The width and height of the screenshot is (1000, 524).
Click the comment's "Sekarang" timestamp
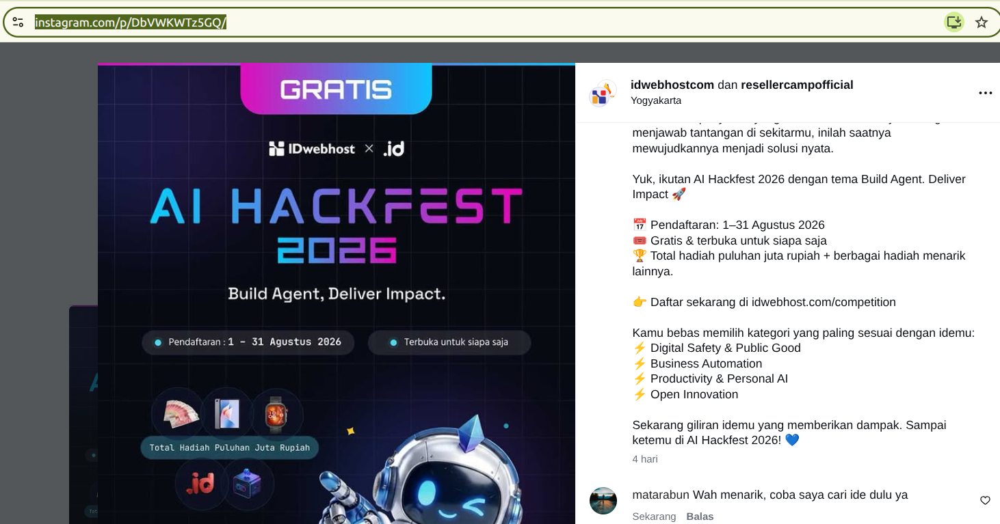654,516
